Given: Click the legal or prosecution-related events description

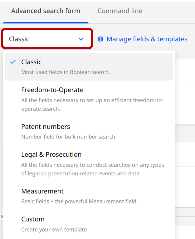Looking at the screenshot, I should coord(92,169).
